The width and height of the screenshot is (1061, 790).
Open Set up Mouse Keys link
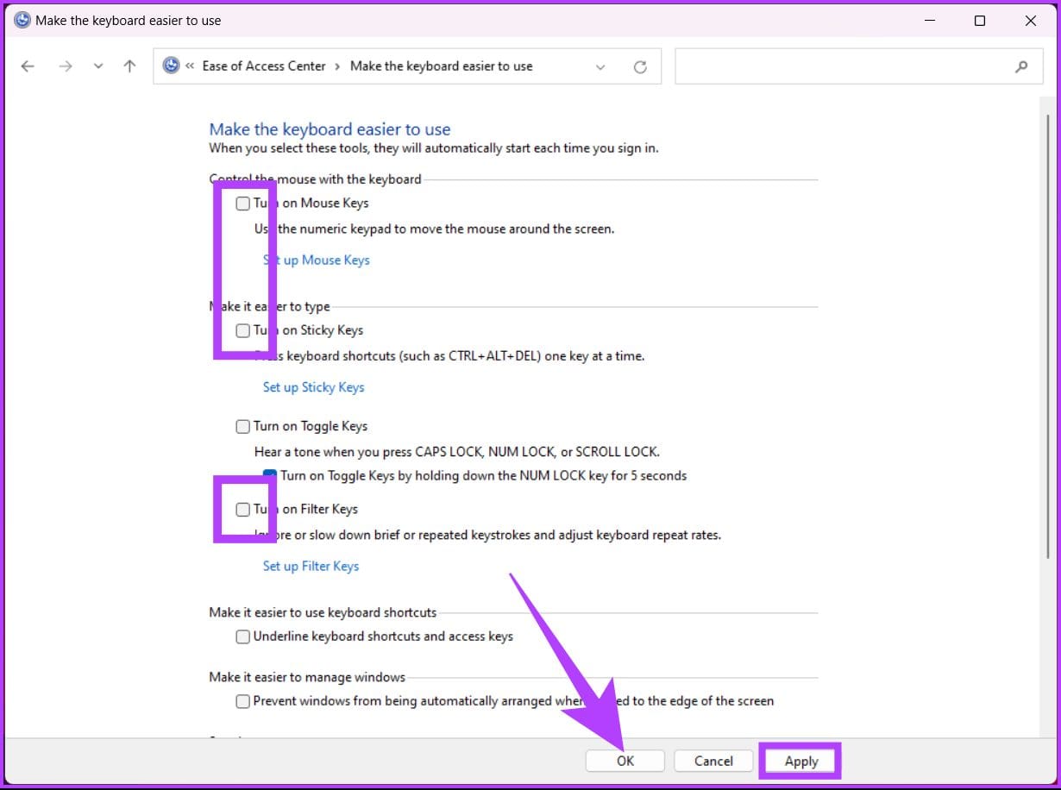(x=316, y=260)
